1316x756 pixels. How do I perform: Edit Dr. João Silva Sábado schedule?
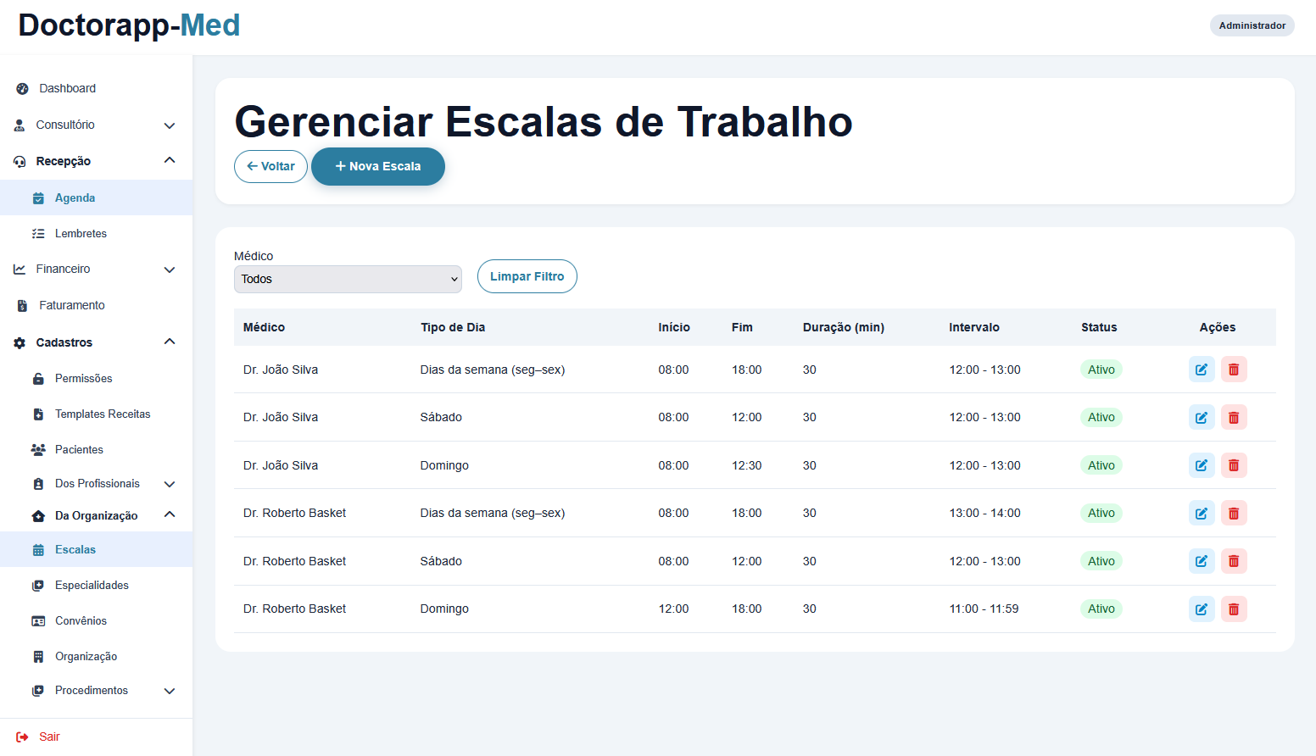(x=1202, y=417)
